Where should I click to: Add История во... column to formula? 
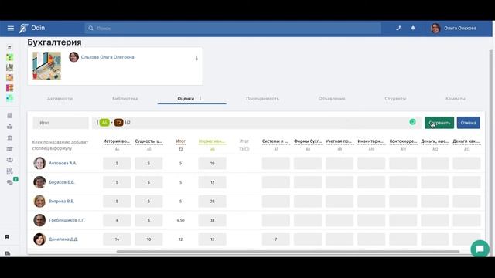[x=117, y=141]
